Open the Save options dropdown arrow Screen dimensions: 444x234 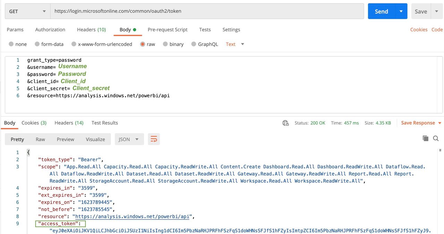point(436,11)
